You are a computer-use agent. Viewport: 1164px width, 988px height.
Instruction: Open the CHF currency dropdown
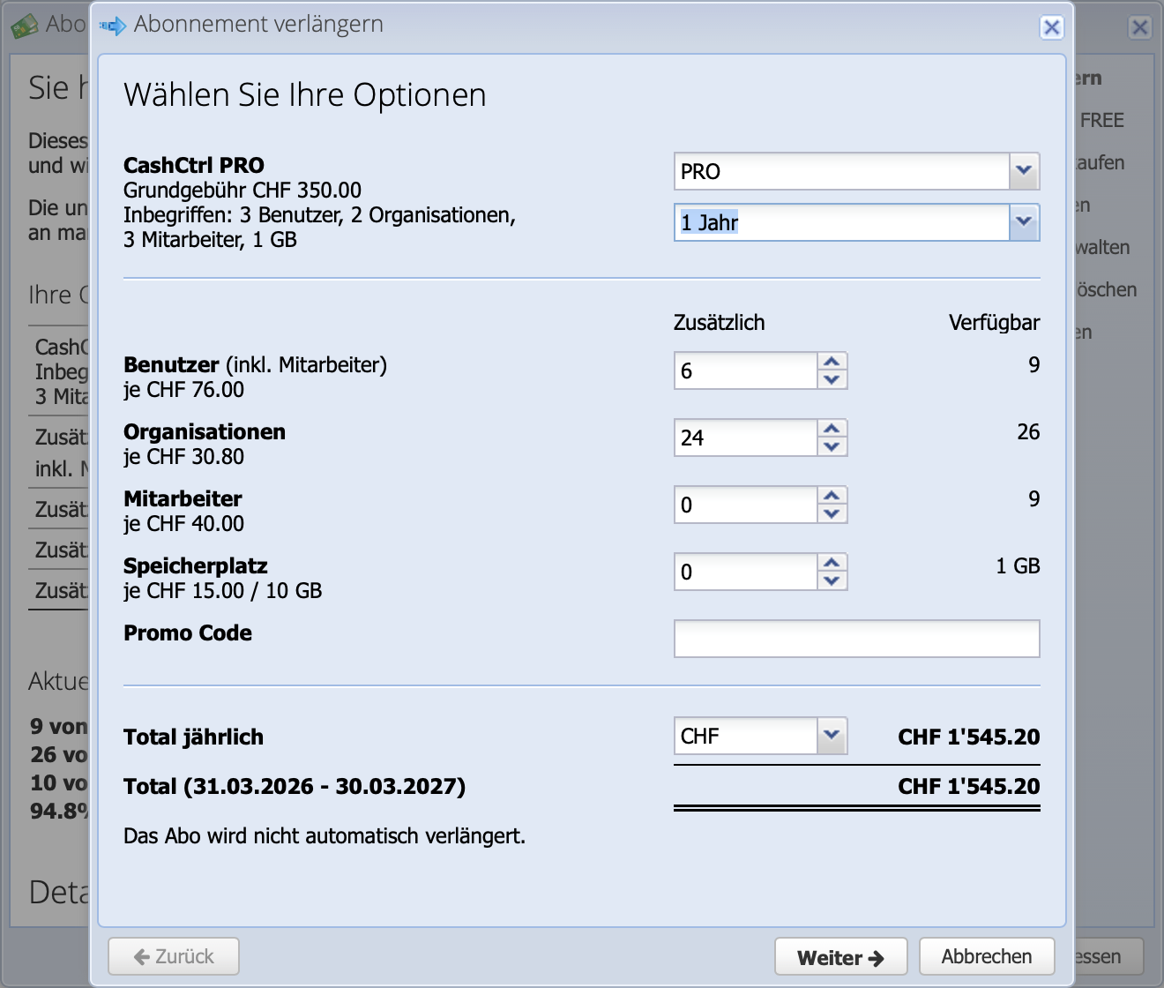click(x=830, y=735)
